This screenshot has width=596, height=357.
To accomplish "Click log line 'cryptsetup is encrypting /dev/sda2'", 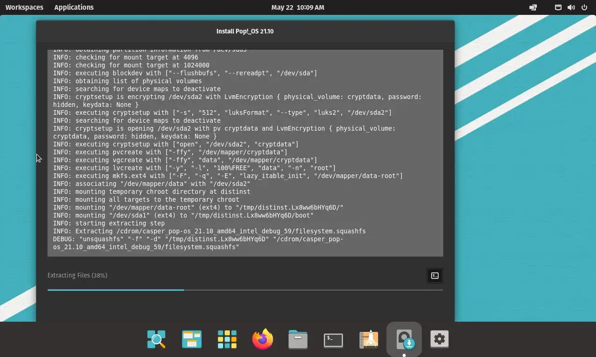I will 237,101.
